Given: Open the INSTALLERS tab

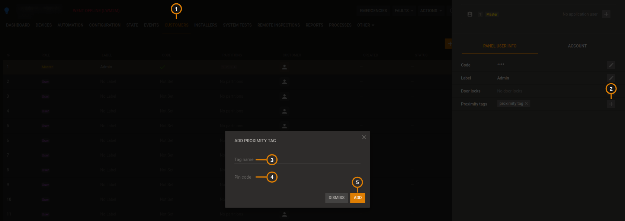Looking at the screenshot, I should pyautogui.click(x=206, y=25).
